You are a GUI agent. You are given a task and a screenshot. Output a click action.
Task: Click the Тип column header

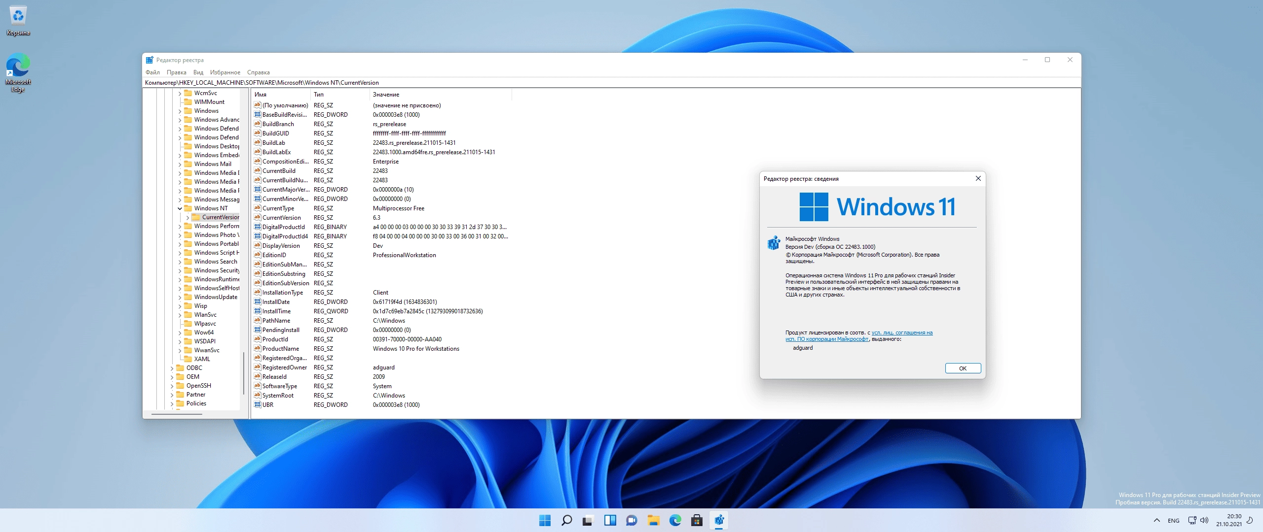click(340, 95)
